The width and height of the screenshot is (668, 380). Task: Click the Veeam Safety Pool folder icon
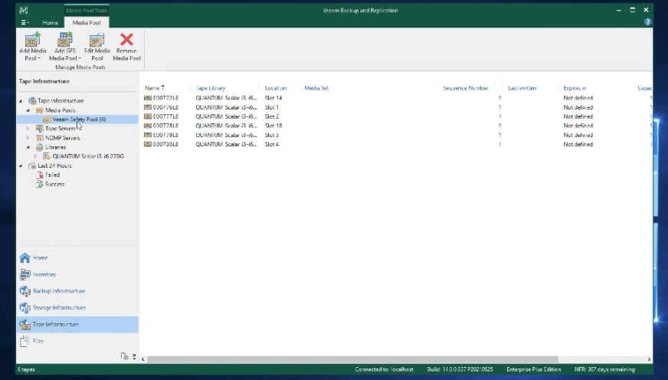pos(47,120)
